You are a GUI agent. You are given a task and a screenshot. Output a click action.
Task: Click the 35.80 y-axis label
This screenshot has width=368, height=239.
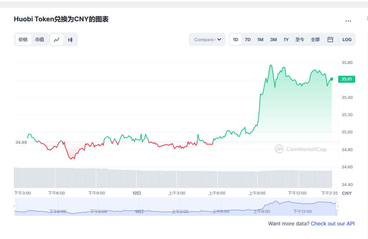(x=347, y=63)
